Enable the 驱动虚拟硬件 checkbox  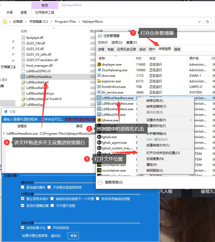22,187
